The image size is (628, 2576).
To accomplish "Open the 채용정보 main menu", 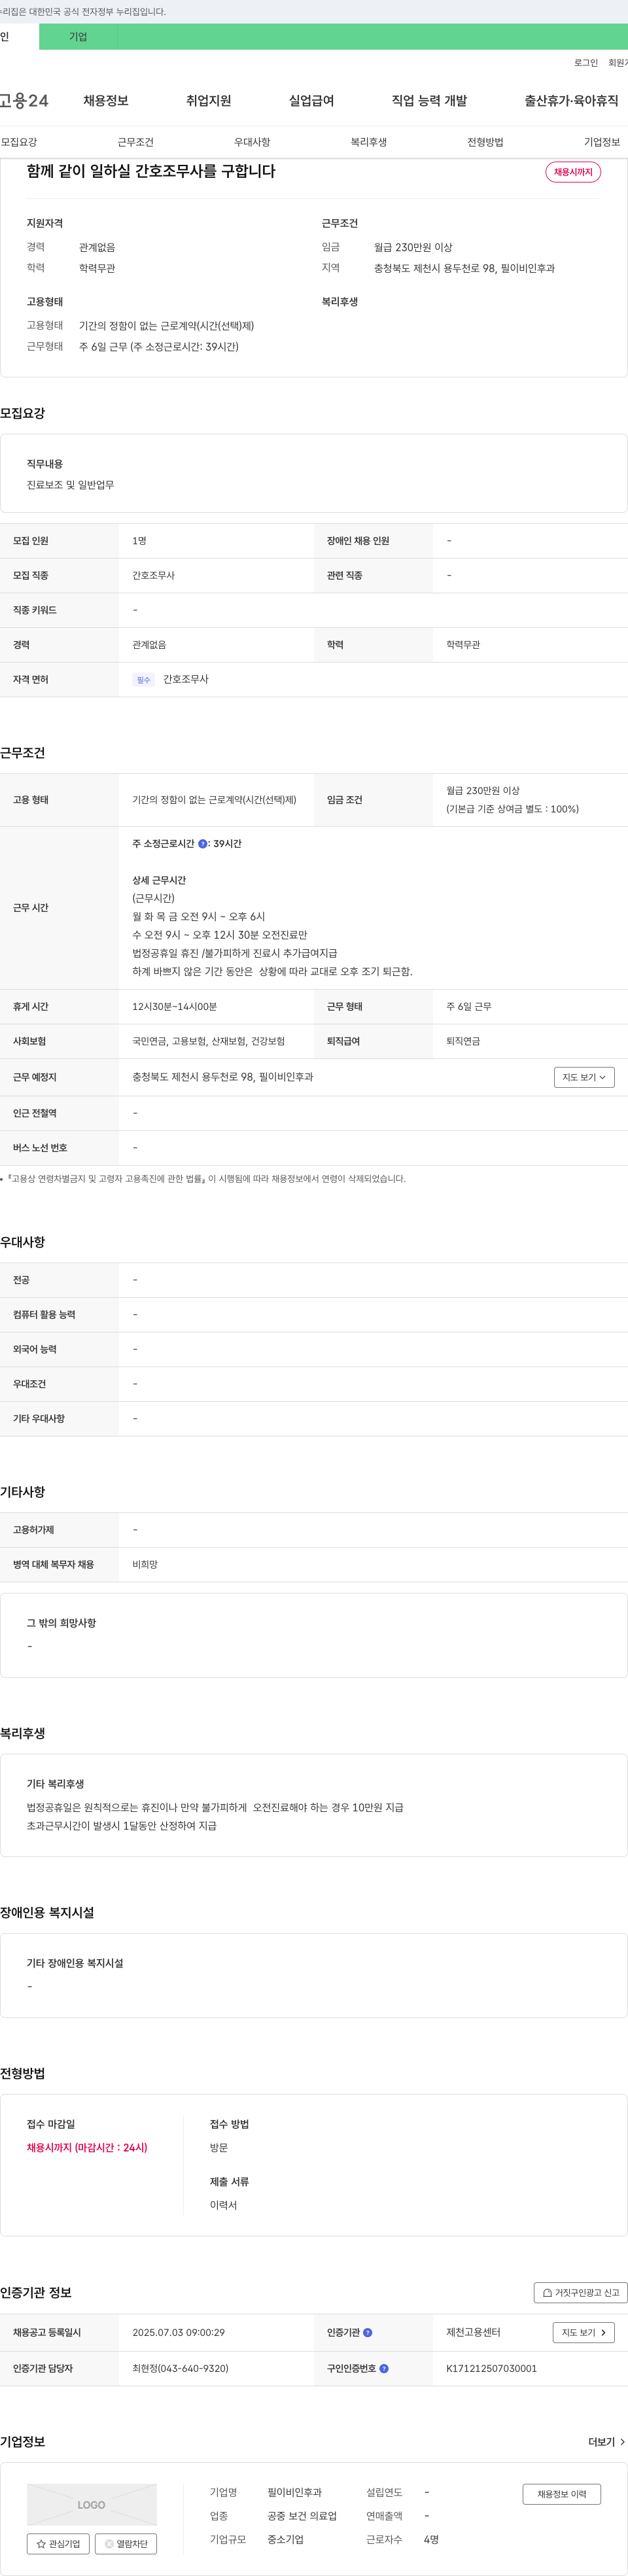I will coord(106,101).
